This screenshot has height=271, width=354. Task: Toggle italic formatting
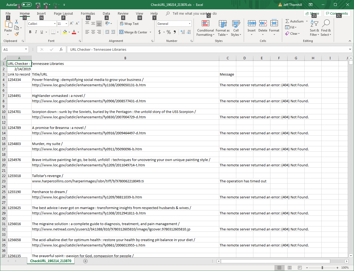(x=36, y=32)
